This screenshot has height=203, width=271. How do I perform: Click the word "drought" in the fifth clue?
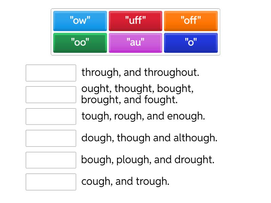[194, 160]
